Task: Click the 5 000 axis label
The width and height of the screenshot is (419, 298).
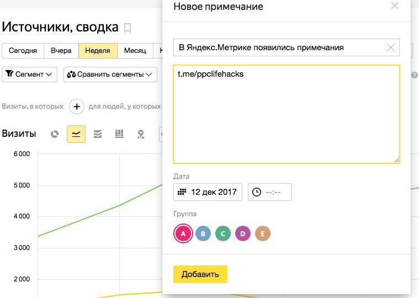Action: pyautogui.click(x=22, y=185)
